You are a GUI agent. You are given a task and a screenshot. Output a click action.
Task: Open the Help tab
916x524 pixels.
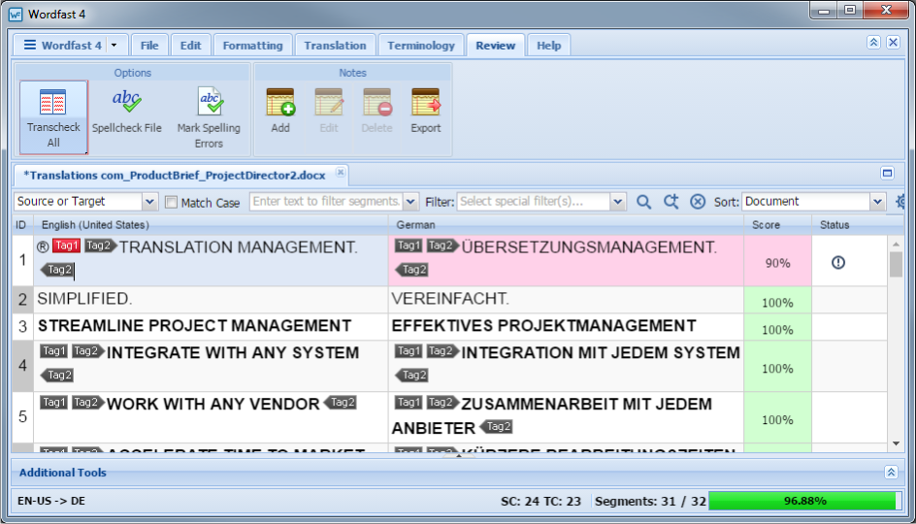pyautogui.click(x=548, y=45)
